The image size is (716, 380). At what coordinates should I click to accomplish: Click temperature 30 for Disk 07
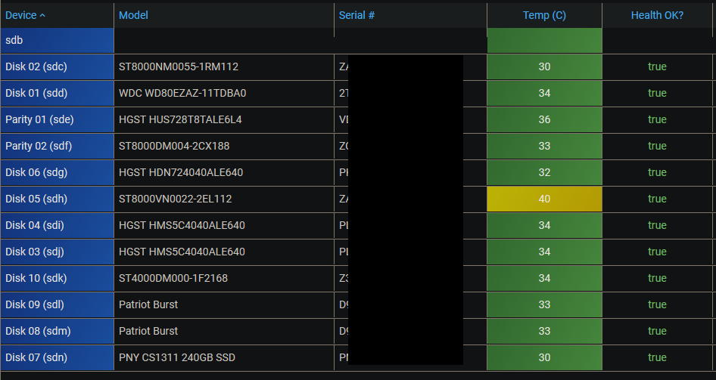coord(544,357)
